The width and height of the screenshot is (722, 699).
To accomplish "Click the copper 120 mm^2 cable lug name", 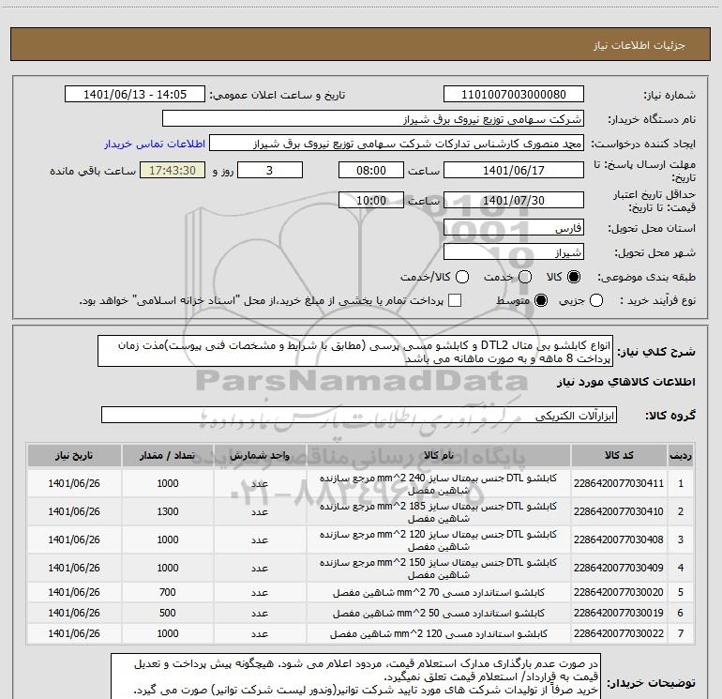I will pyautogui.click(x=439, y=633).
